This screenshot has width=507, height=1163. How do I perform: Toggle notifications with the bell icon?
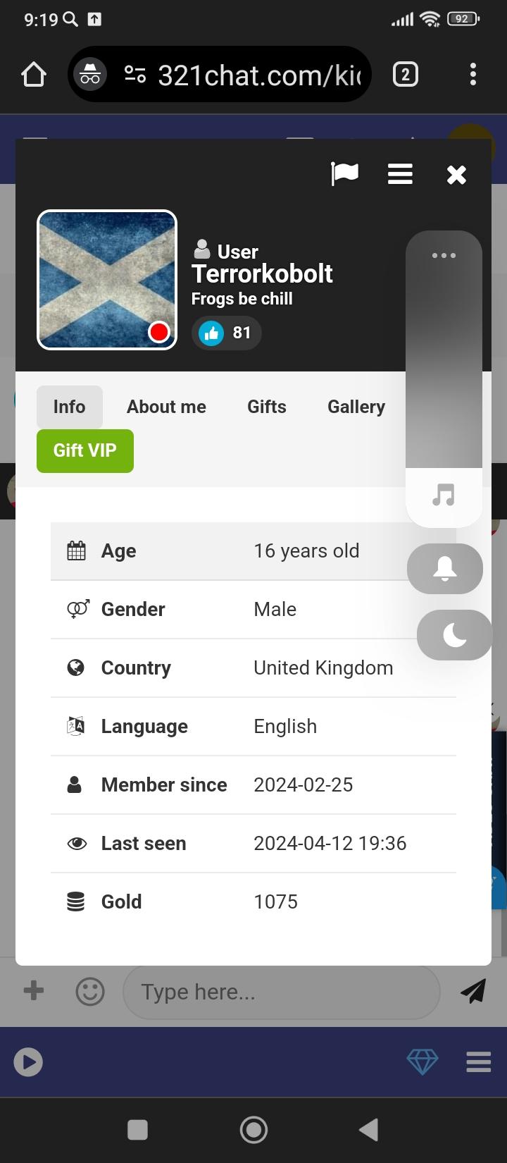444,569
